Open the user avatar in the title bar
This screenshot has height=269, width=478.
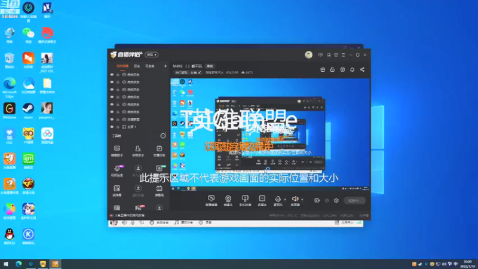[308, 54]
